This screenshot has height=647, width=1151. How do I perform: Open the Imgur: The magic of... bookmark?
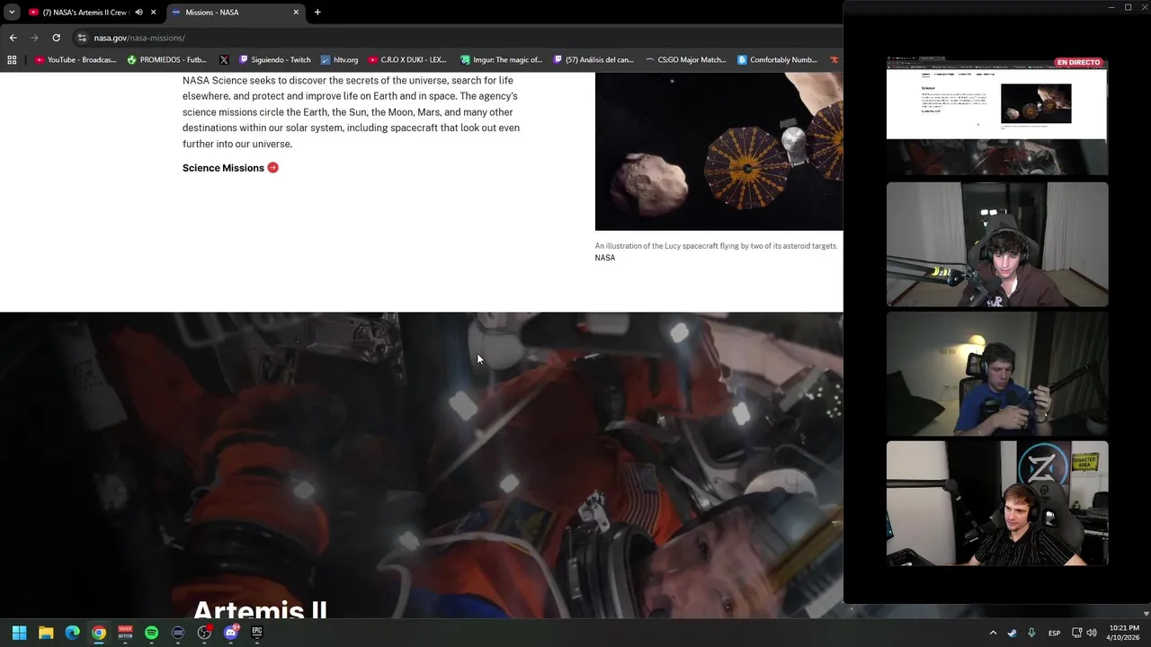pos(502,60)
